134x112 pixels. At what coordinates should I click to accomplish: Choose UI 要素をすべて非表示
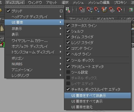tap(98, 95)
